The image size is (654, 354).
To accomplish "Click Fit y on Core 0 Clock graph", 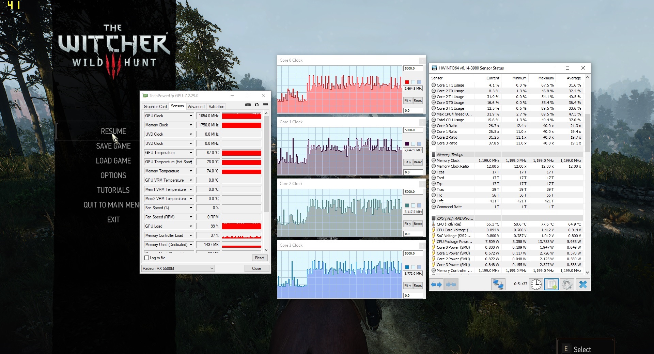I will (407, 101).
